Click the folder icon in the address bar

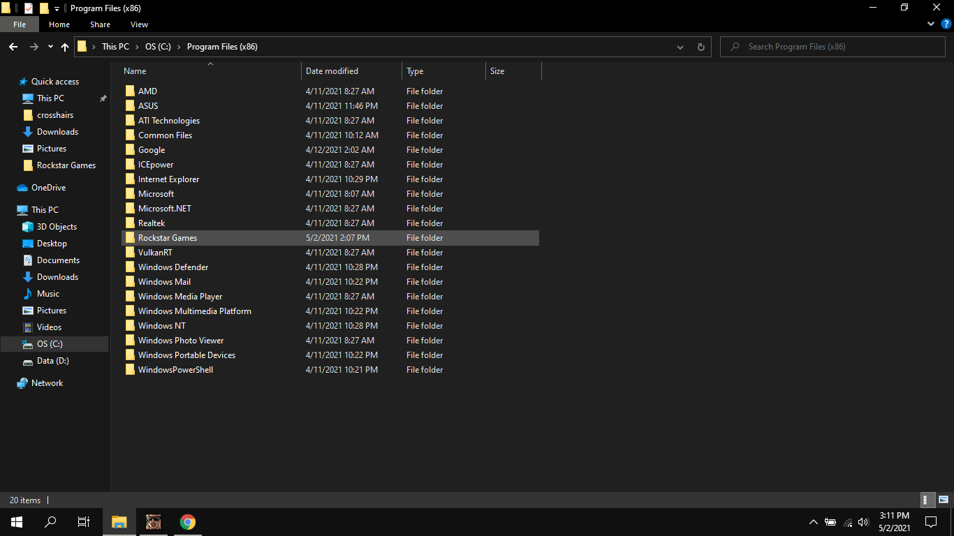pos(82,47)
